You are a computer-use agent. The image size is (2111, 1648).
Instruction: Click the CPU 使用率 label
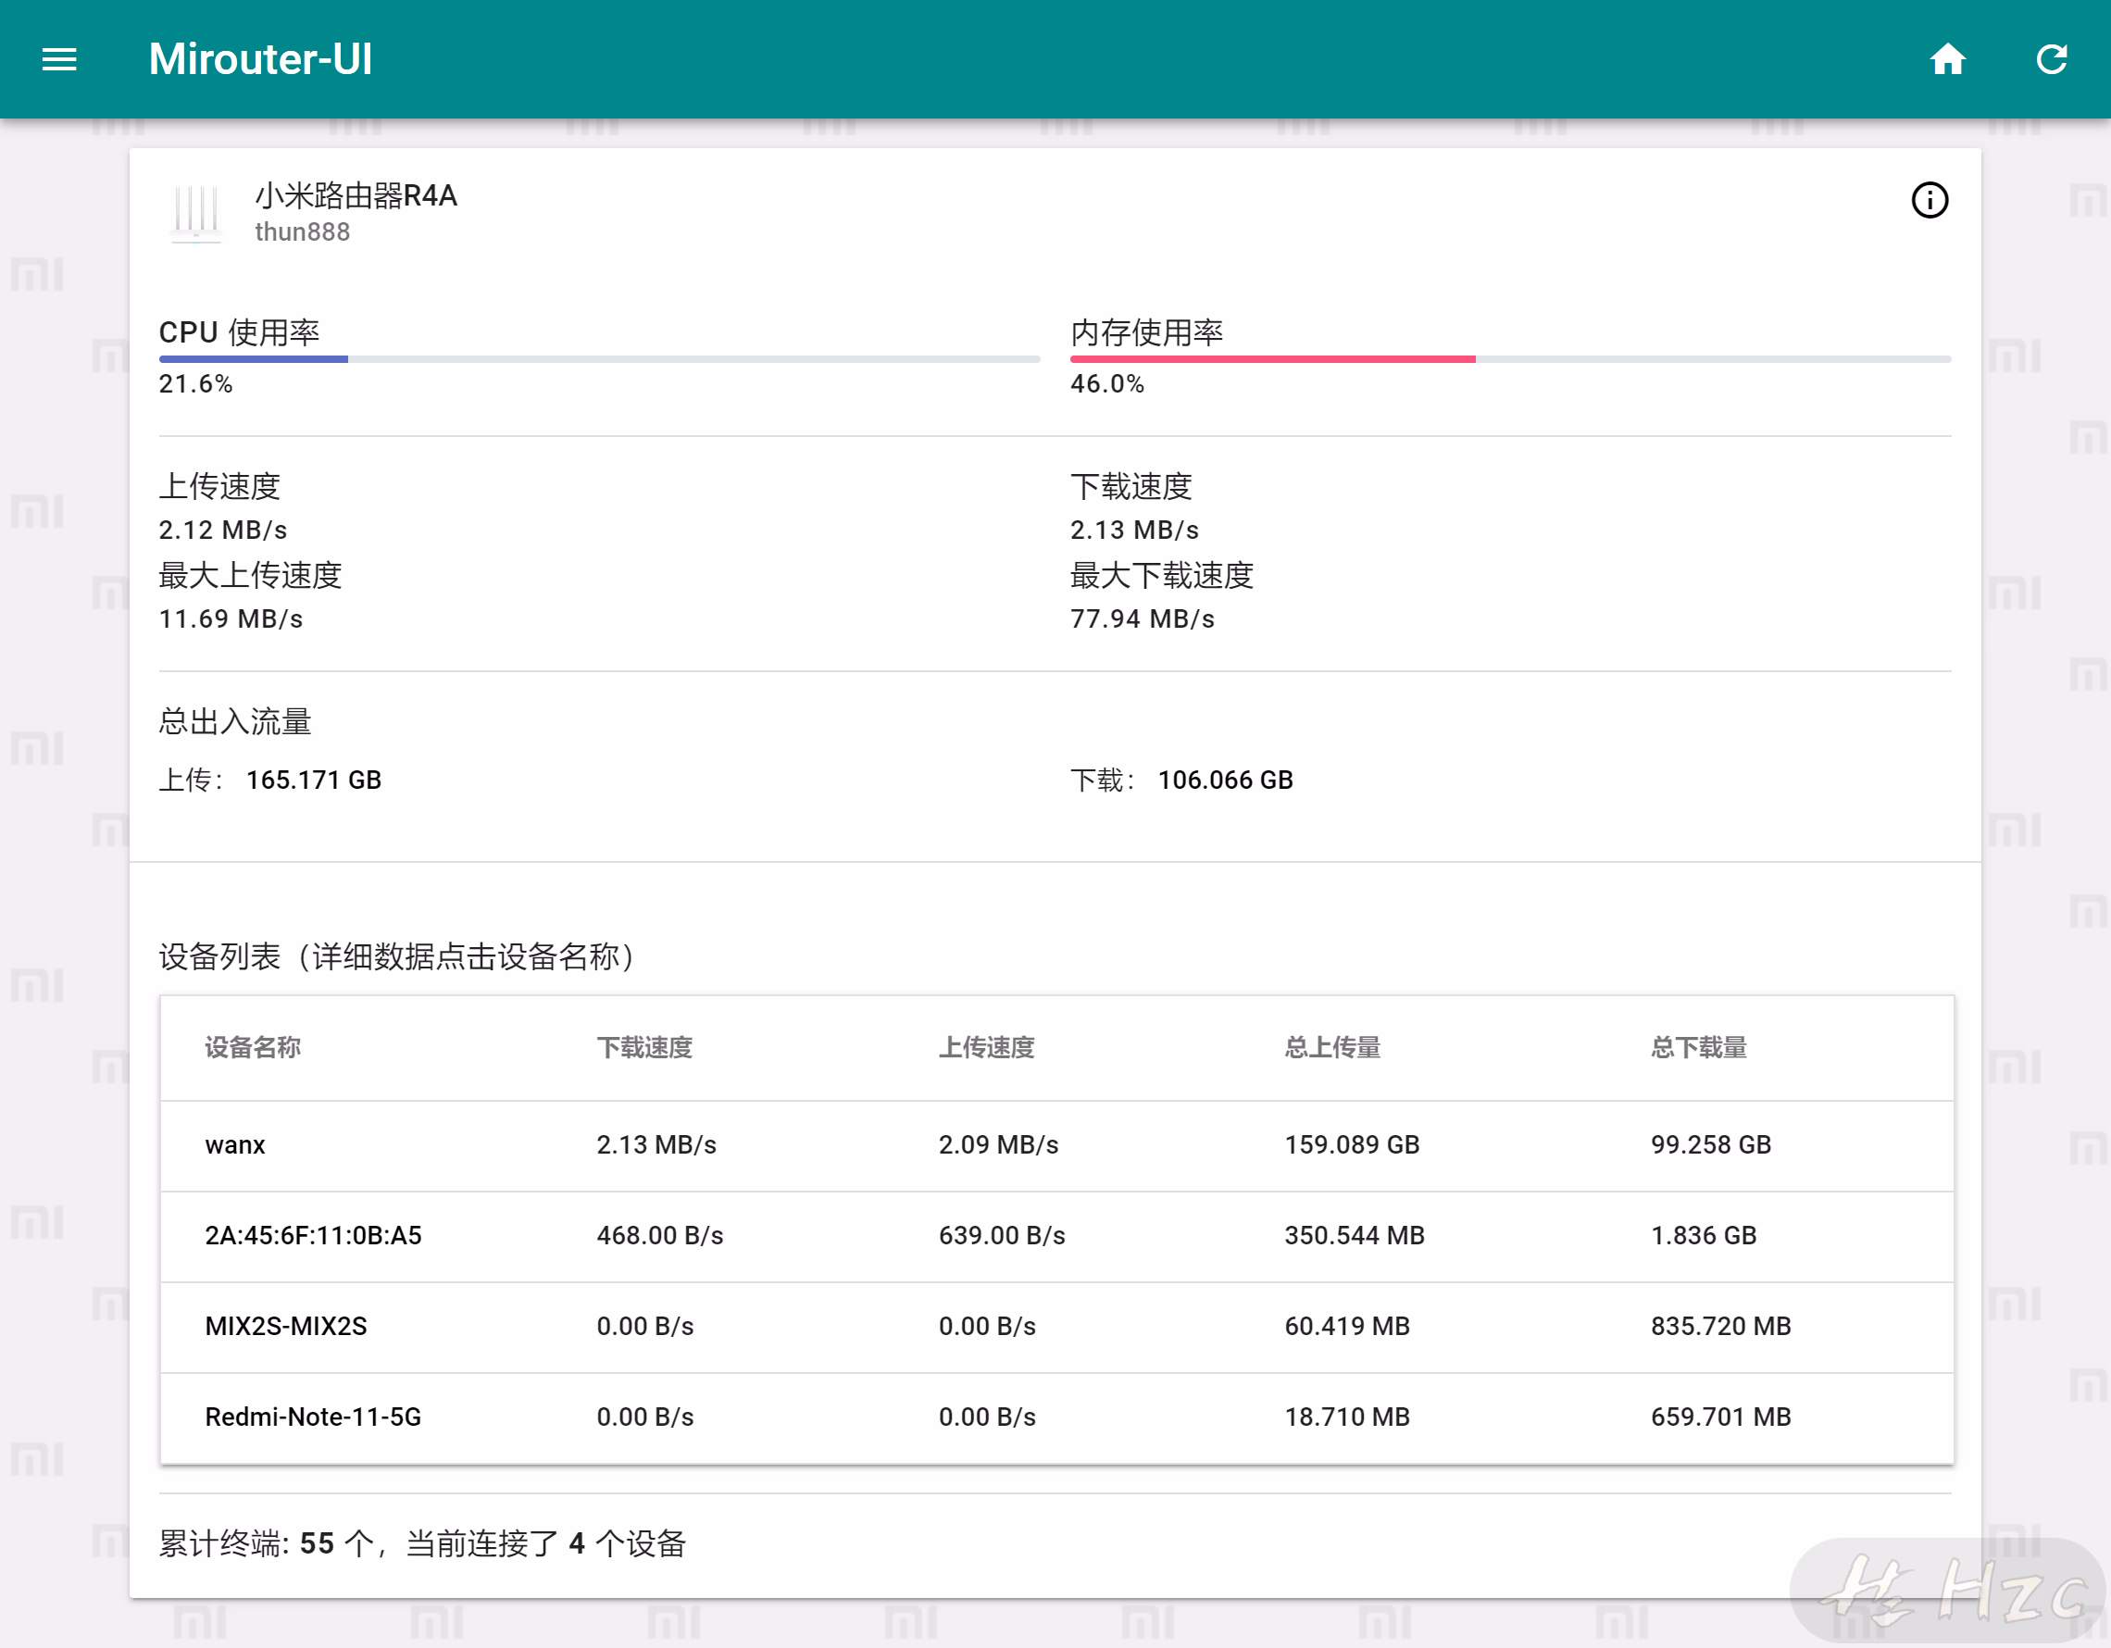pos(239,332)
